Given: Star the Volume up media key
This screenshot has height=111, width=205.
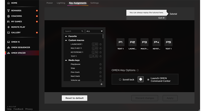Looking at the screenshot, I should 100,80.
